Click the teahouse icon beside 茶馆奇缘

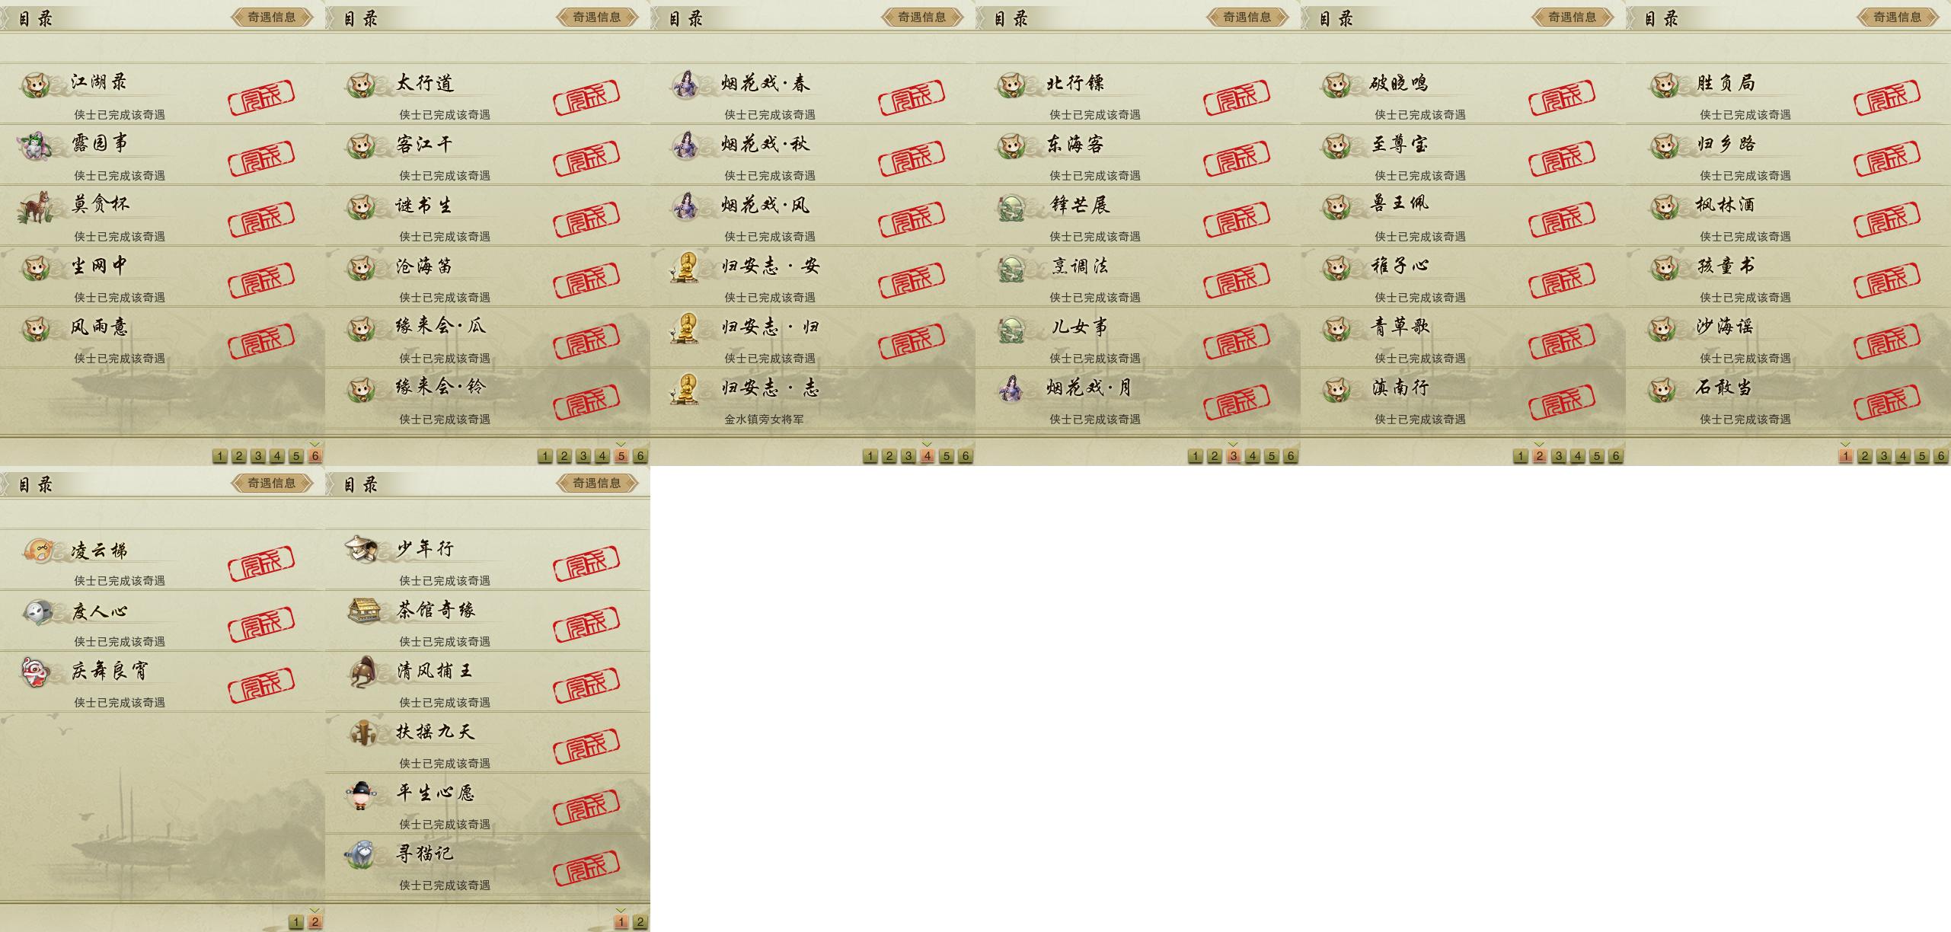click(364, 610)
